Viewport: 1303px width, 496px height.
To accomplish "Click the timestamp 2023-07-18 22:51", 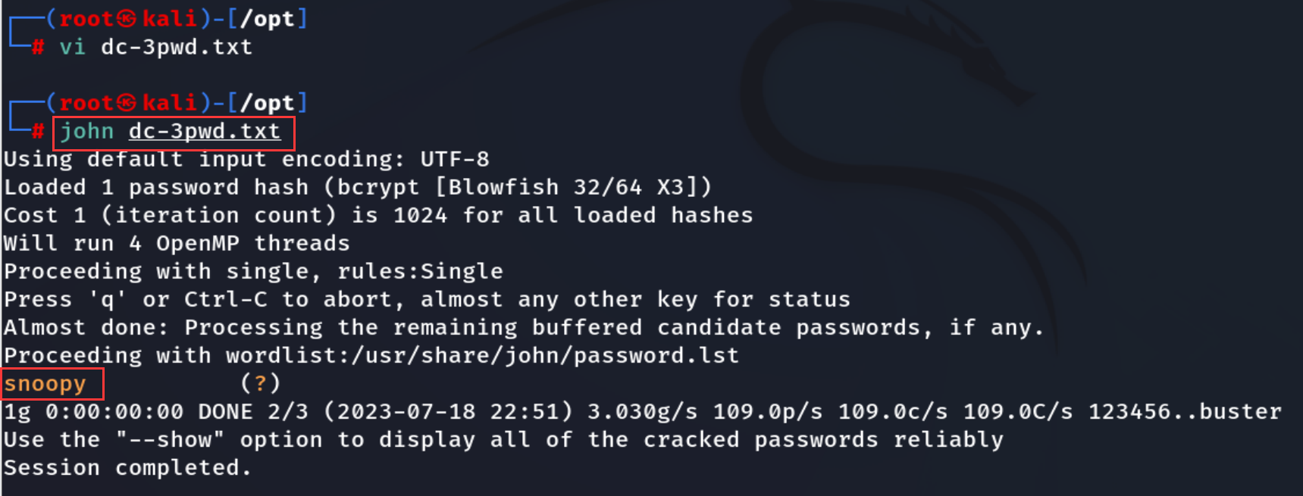I will click(448, 411).
